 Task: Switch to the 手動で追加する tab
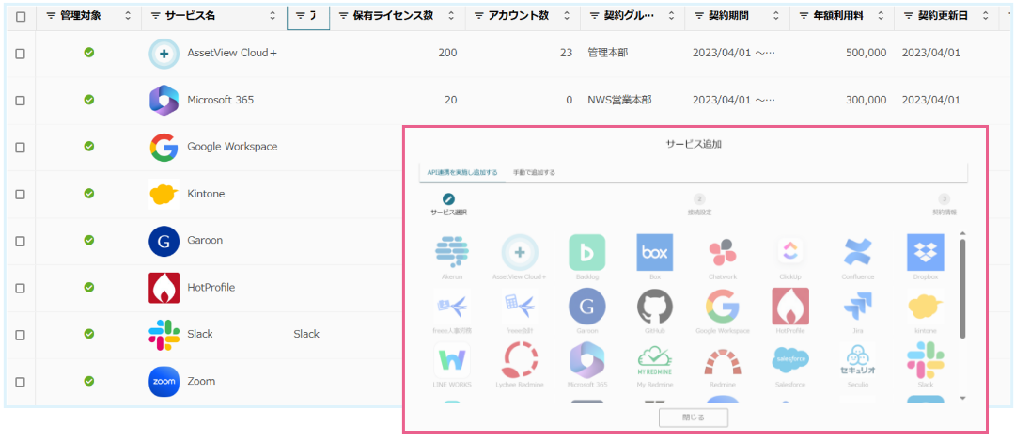pyautogui.click(x=534, y=172)
